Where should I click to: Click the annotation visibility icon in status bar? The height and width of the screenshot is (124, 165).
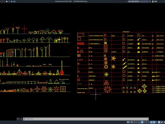[x=159, y=122]
